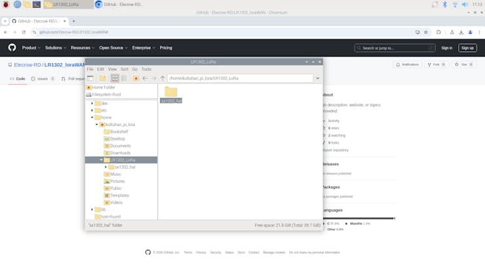Open the Pricing link on GitHub
The image size is (485, 273).
pyautogui.click(x=166, y=48)
